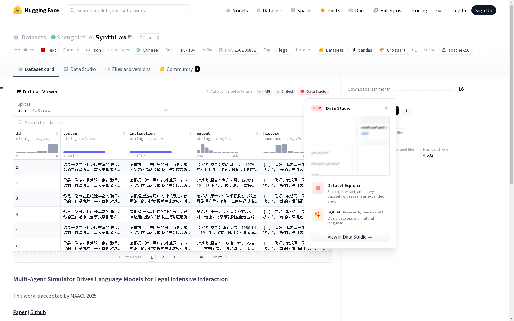The image size is (514, 321).
Task: Sort by the output column
Action: tap(257, 134)
